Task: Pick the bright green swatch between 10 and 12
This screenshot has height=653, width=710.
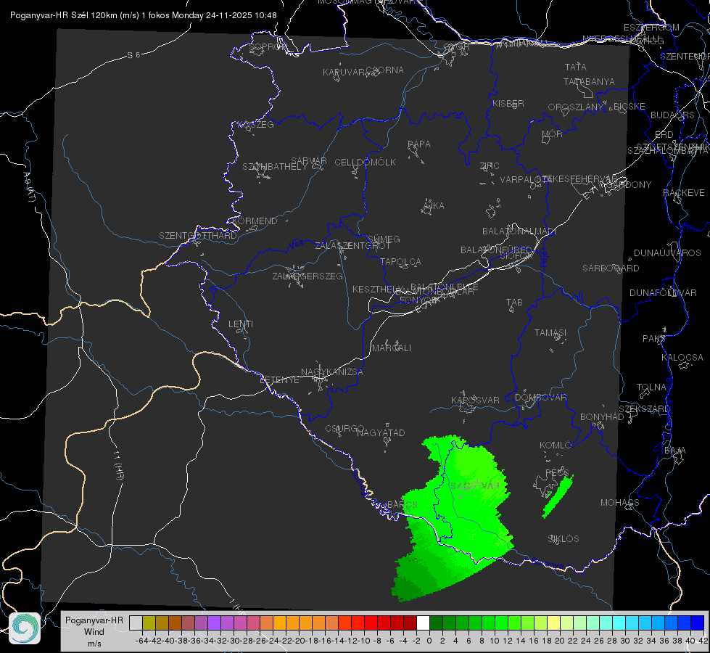Action: (x=501, y=623)
